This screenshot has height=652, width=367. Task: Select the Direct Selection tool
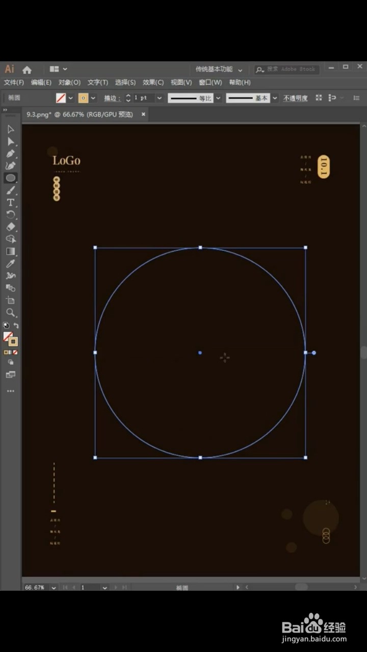(x=11, y=142)
